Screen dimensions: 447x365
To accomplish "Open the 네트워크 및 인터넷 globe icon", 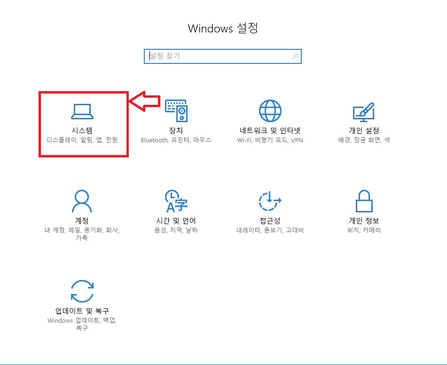I will (x=270, y=111).
